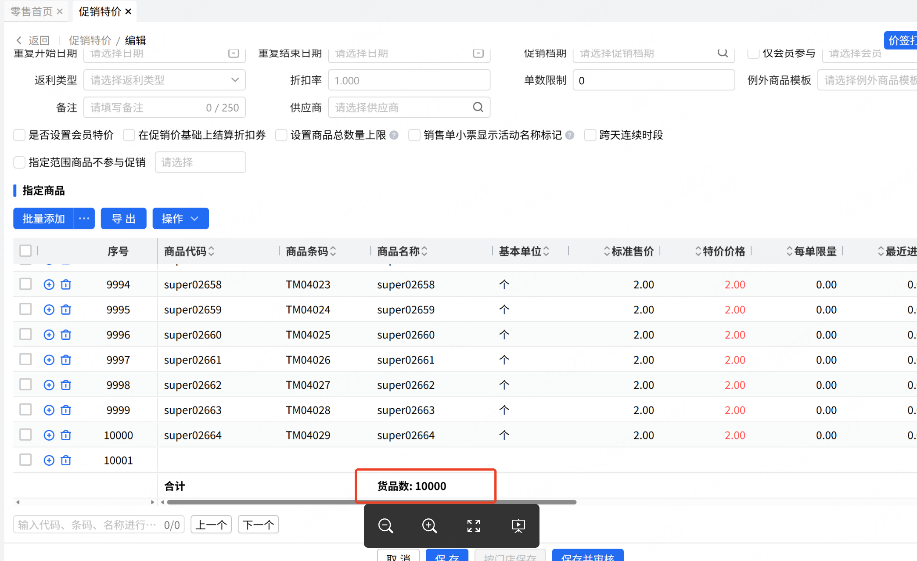Click fullscreen expand icon in overlay
The height and width of the screenshot is (561, 917).
(x=473, y=525)
